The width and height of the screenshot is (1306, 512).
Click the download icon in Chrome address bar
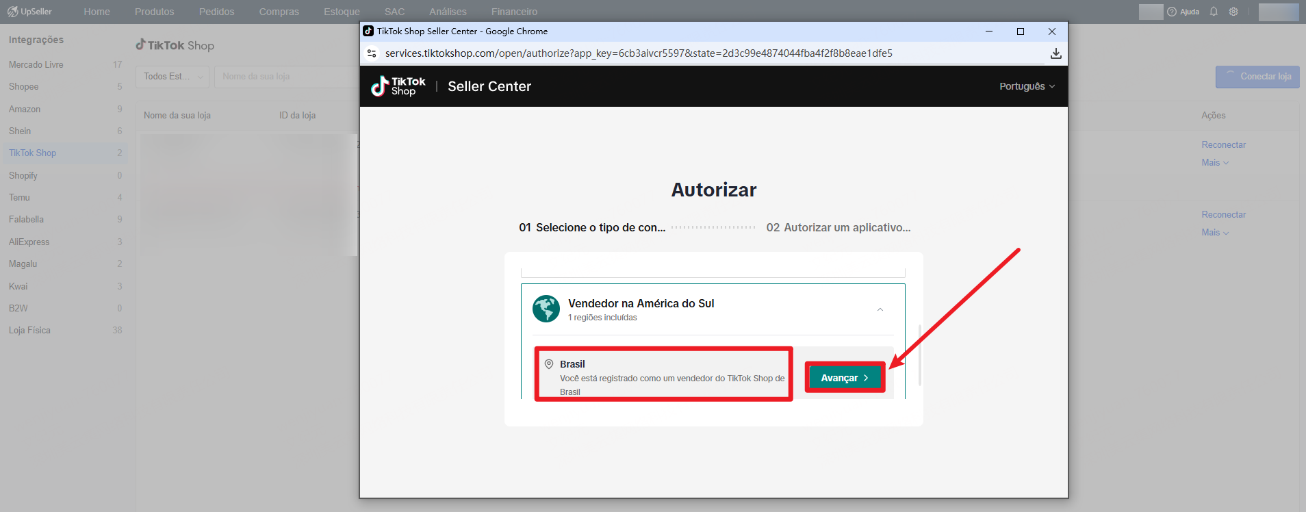1056,53
